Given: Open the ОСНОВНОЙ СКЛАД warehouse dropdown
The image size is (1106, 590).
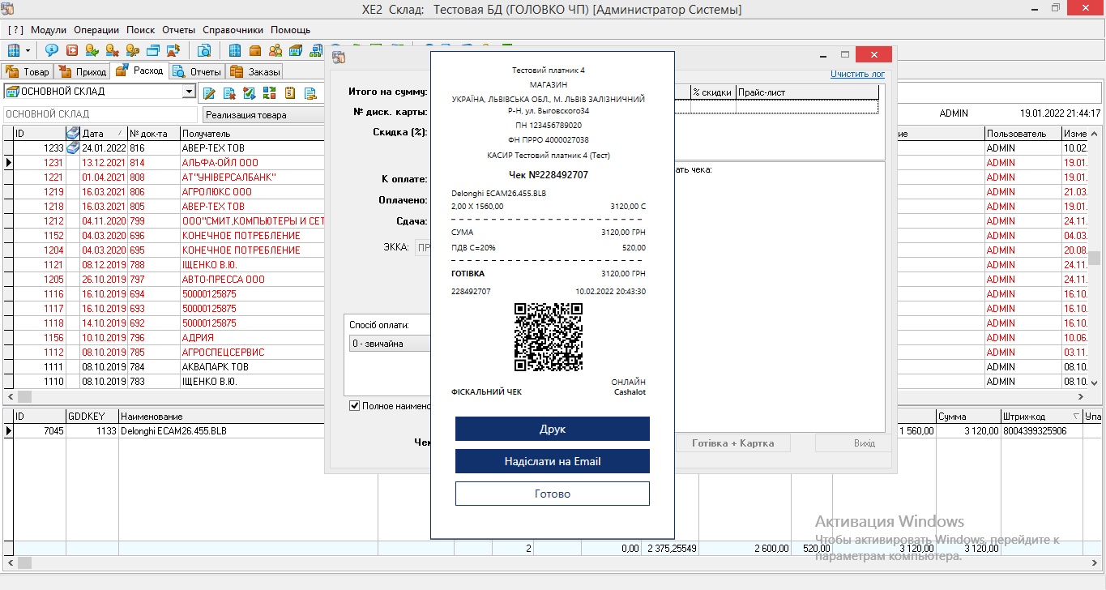Looking at the screenshot, I should click(x=189, y=92).
